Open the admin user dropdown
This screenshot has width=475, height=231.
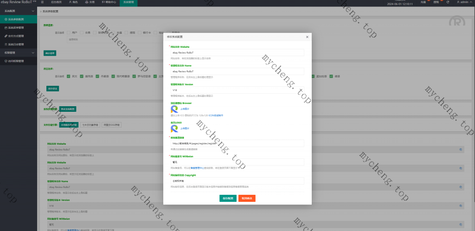[x=462, y=2]
